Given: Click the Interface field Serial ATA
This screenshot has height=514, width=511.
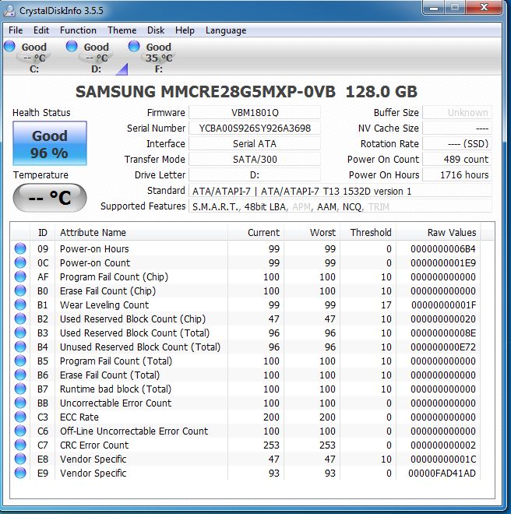Looking at the screenshot, I should click(255, 143).
